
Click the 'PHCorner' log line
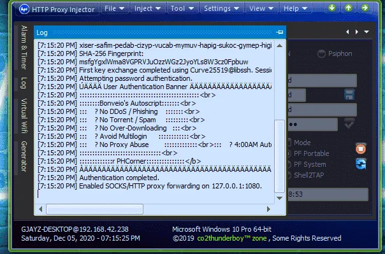pos(119,161)
